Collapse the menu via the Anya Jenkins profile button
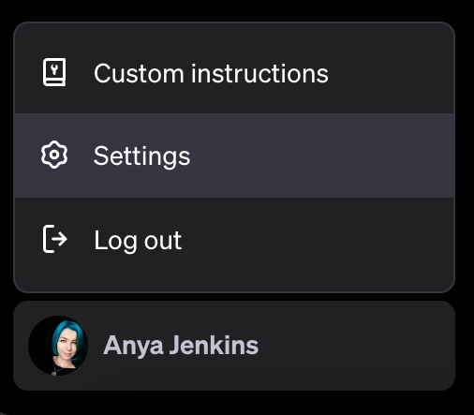 [234, 346]
